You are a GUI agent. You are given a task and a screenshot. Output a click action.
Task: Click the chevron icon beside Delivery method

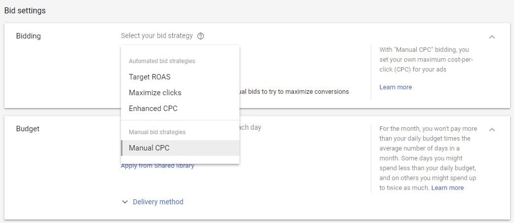(124, 202)
